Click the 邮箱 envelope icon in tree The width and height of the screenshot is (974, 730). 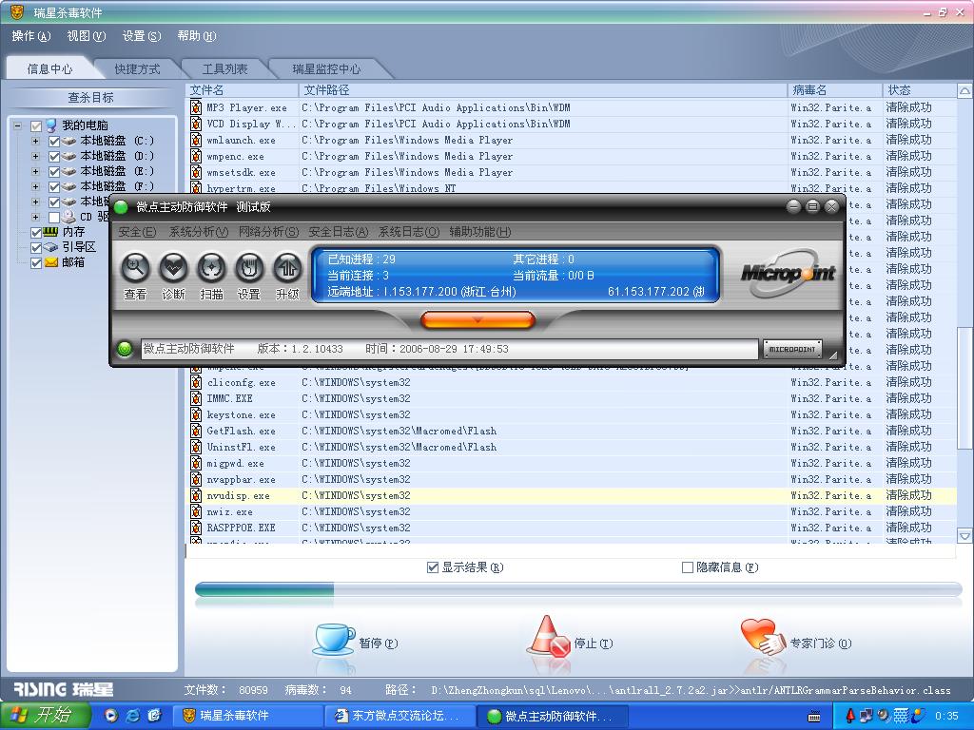(51, 262)
